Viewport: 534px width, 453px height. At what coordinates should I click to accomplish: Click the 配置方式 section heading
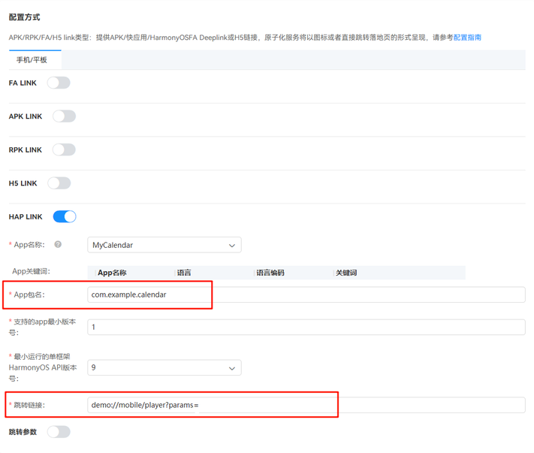[24, 17]
